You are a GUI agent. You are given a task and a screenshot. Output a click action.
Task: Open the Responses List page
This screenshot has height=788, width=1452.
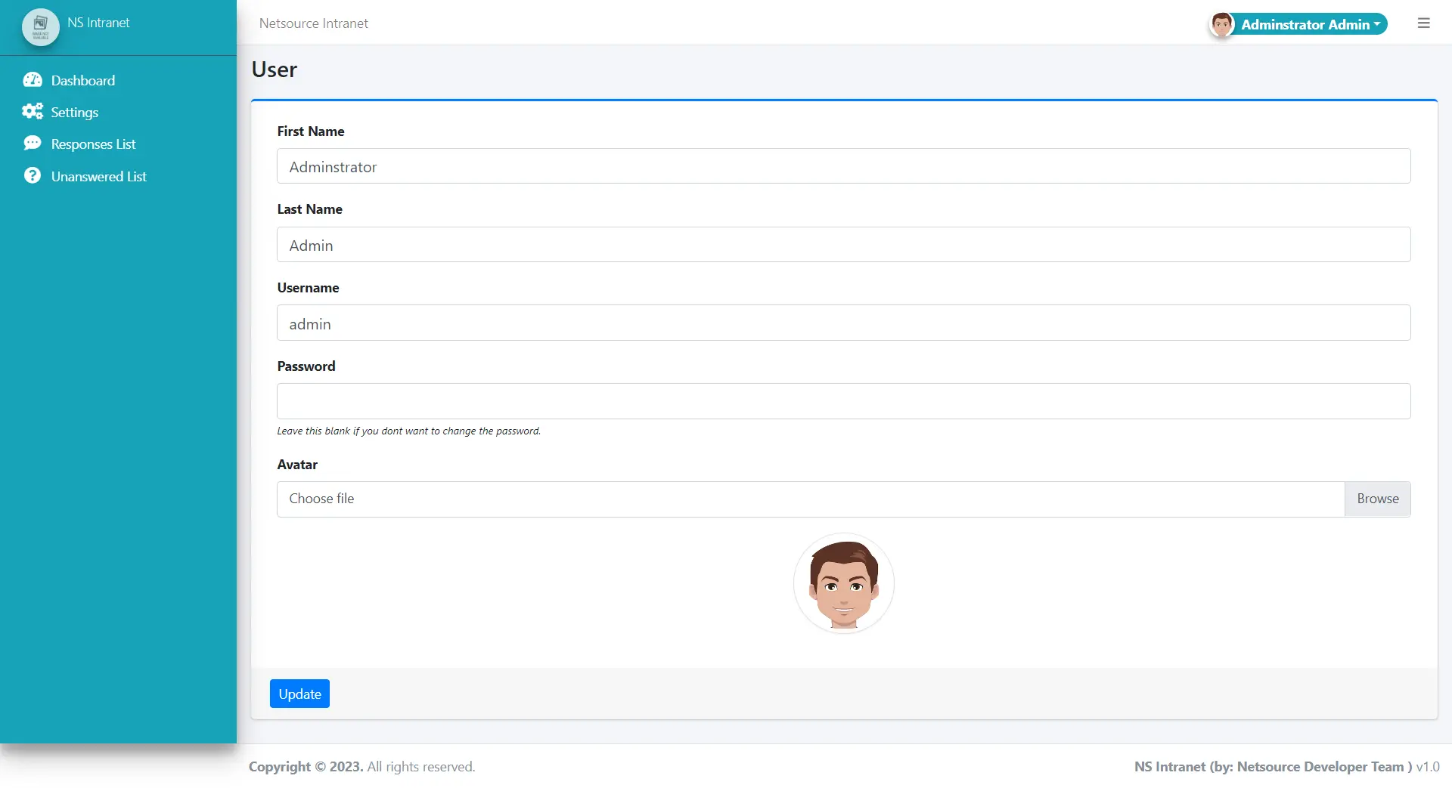pos(93,144)
